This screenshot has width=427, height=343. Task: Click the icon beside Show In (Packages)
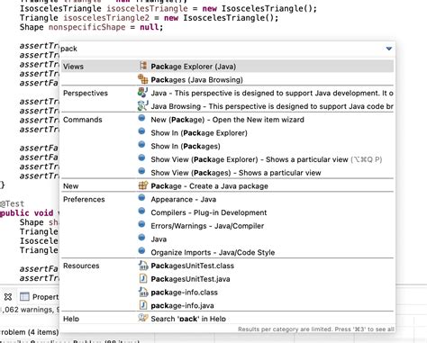[141, 144]
